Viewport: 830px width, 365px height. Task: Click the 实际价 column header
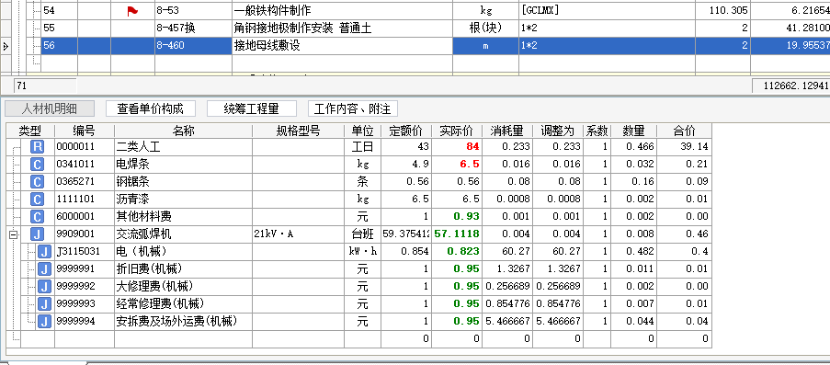click(x=456, y=131)
